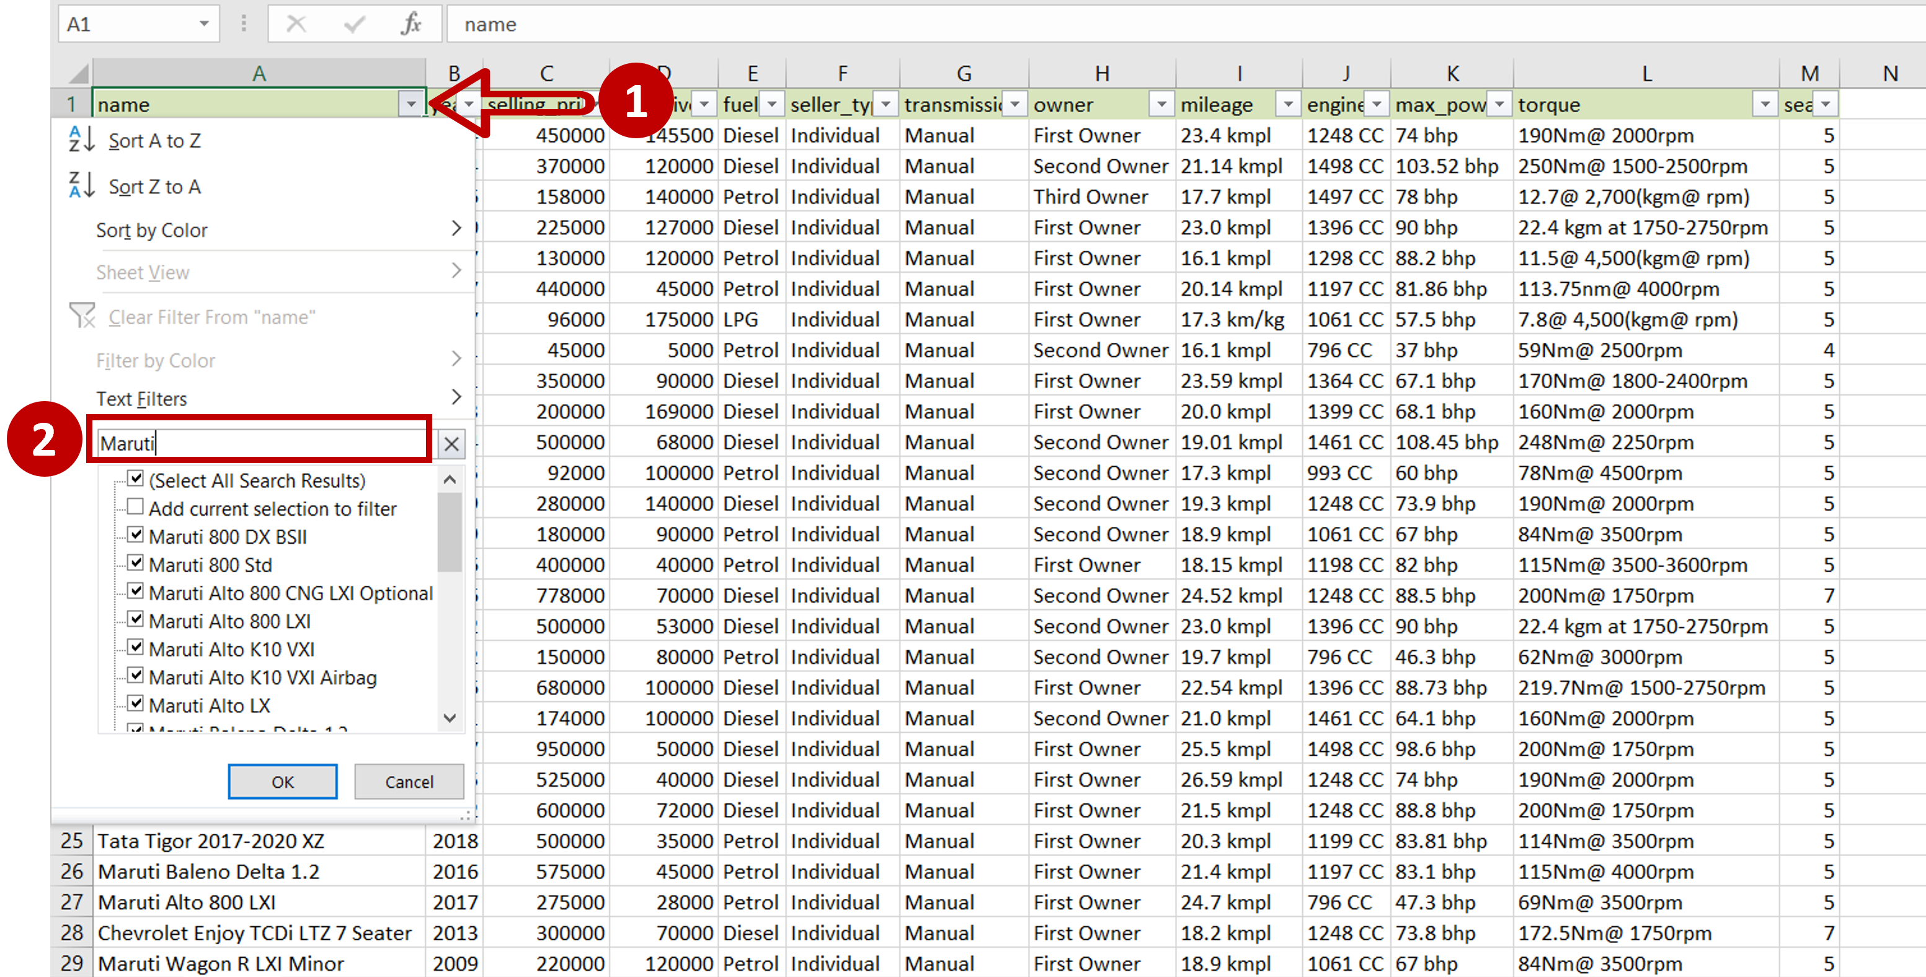Click cell Maruti Wagon R LXI Minor
Image resolution: width=1926 pixels, height=977 pixels.
(x=259, y=963)
